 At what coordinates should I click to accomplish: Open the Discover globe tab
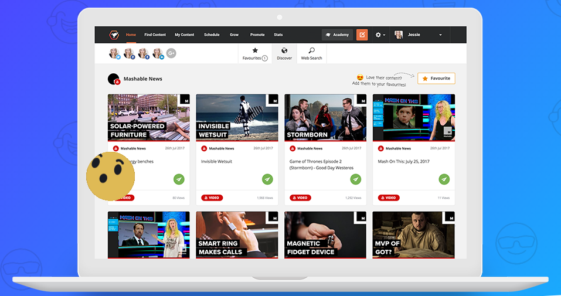pos(284,53)
